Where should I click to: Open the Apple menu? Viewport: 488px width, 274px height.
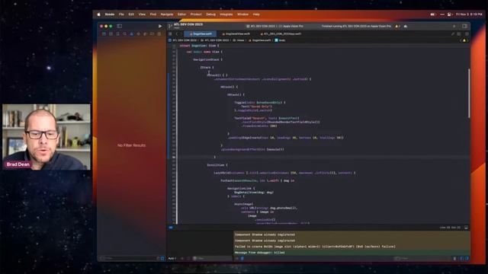99,14
